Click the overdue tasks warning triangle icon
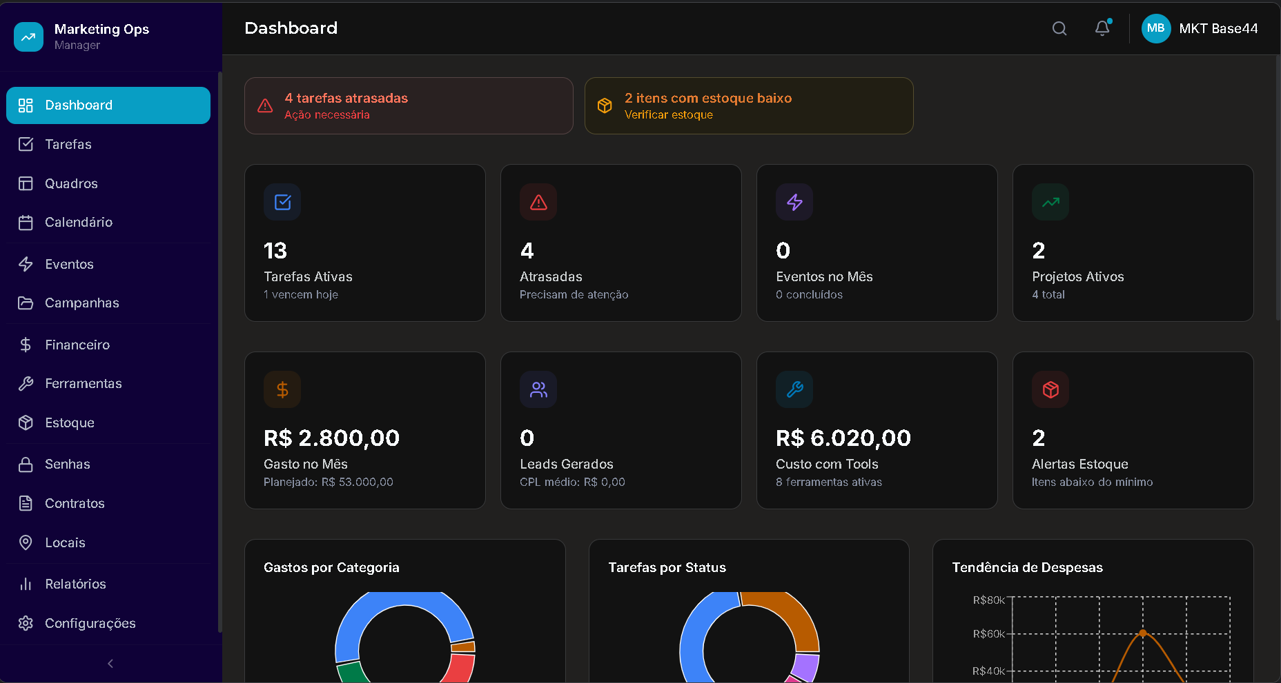1281x683 pixels. coord(265,106)
